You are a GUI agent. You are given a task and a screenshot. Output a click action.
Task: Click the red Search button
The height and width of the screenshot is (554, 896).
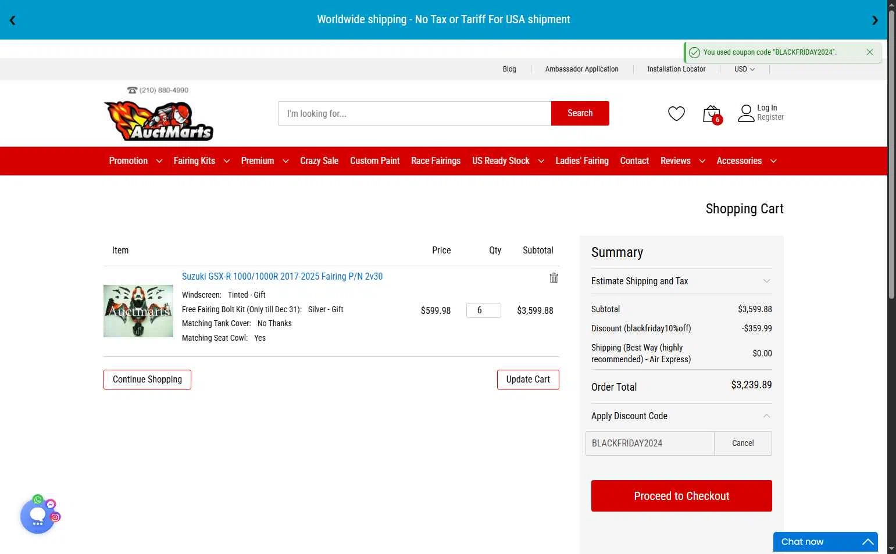(580, 113)
